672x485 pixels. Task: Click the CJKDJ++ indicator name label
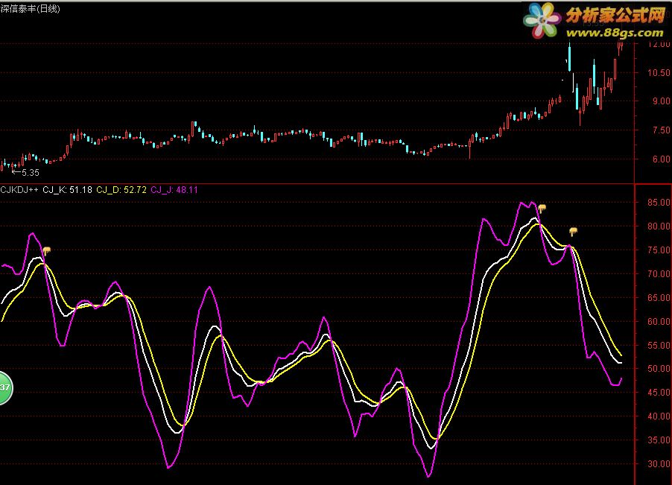(x=19, y=190)
